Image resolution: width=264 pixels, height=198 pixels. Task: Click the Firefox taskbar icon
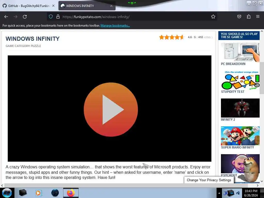(71, 193)
